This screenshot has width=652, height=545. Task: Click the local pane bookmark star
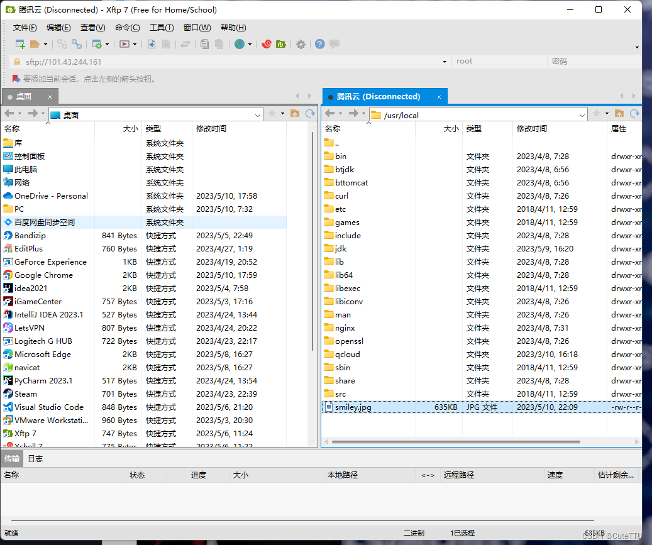[272, 114]
